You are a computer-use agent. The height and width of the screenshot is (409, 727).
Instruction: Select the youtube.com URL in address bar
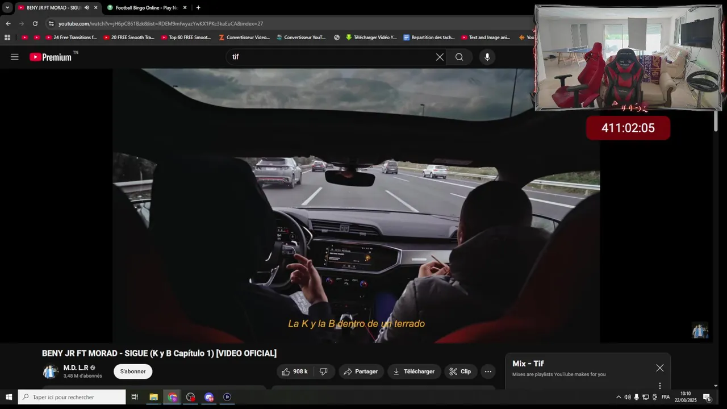pos(160,23)
